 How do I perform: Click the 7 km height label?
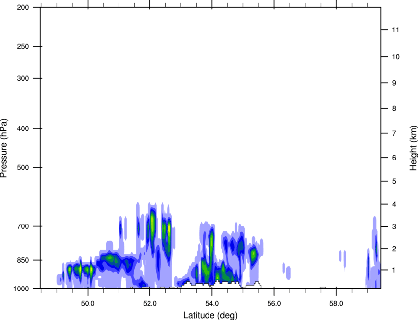click(x=394, y=133)
